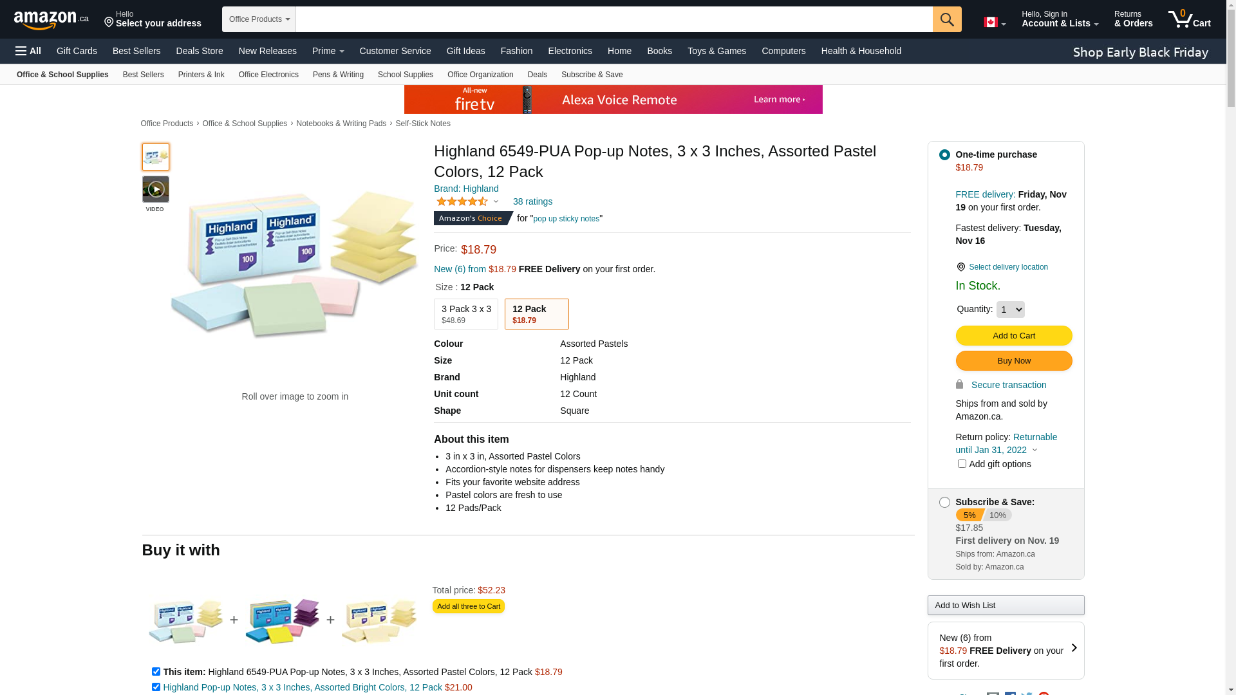Click the delivery location pin icon
Viewport: 1236px width, 695px height.
960,267
